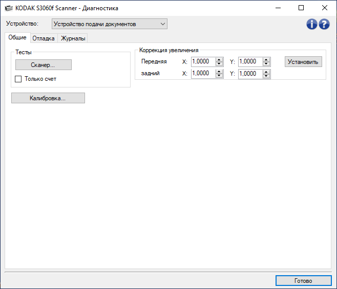Start the Калибровка... button
The image size is (337, 289).
tap(48, 98)
